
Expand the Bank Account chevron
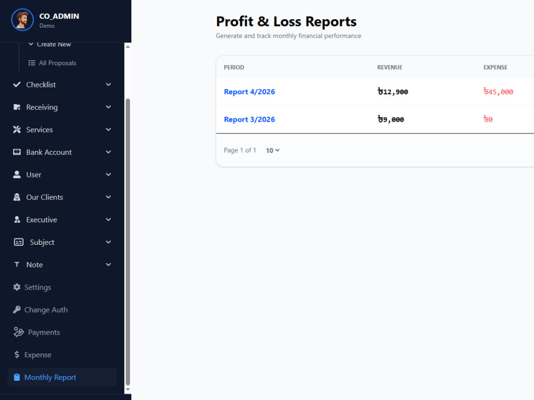(x=108, y=152)
